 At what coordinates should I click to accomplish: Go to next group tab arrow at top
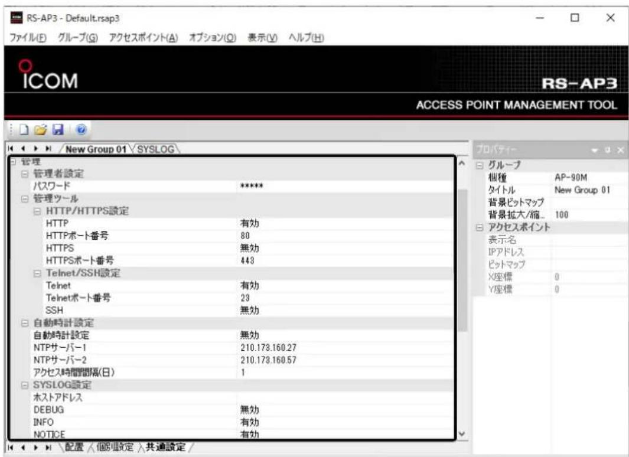[35, 149]
